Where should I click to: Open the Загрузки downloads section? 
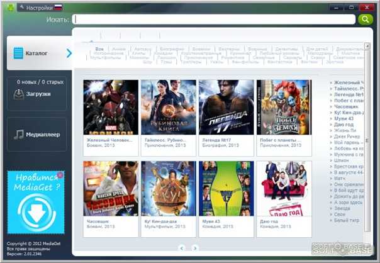point(37,94)
